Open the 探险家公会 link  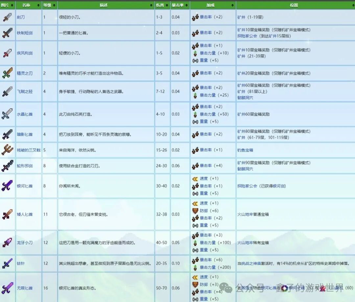(x=246, y=37)
